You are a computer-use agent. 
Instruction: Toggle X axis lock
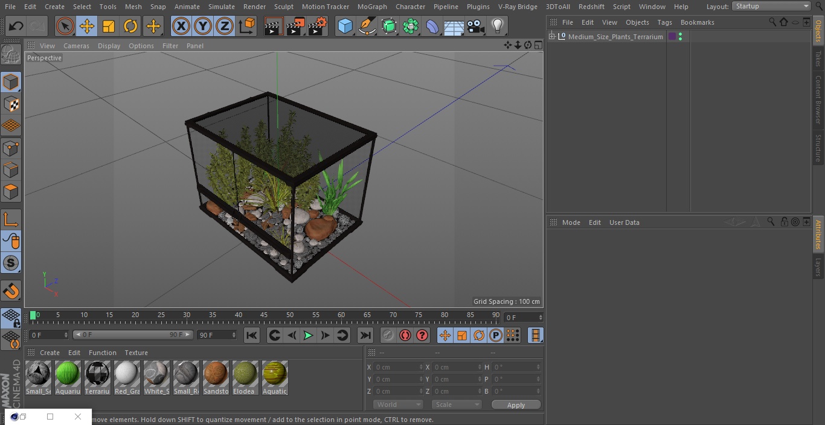coord(181,26)
